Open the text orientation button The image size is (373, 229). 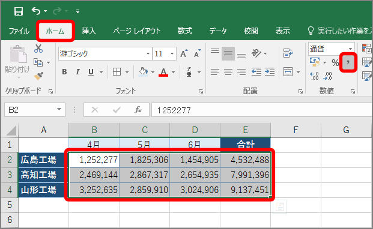[x=256, y=53]
